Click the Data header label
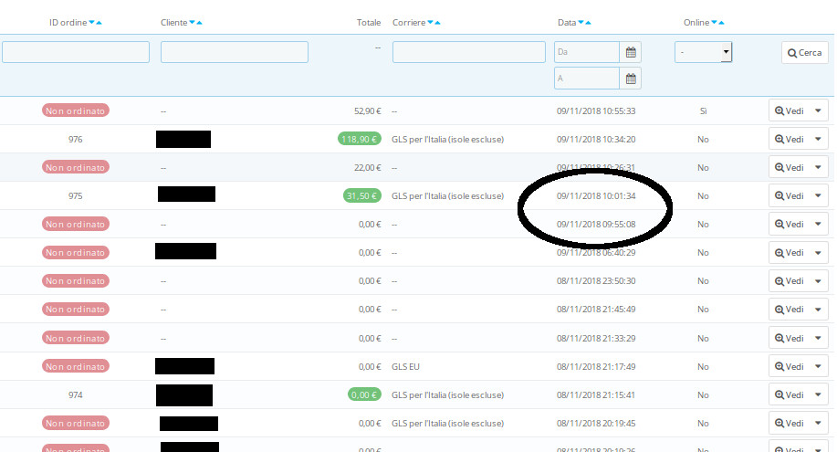This screenshot has width=837, height=452. (567, 23)
